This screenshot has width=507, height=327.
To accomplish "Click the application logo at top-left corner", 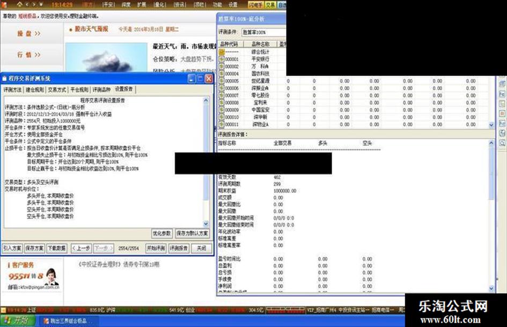I will (x=4, y=4).
